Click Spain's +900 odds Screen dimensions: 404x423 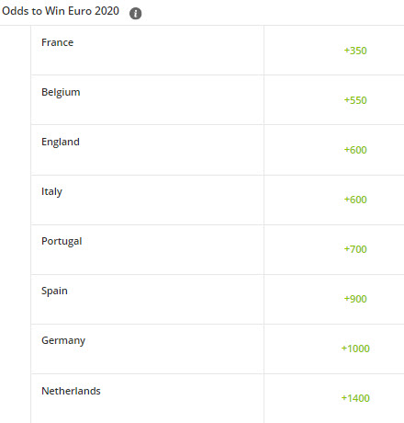coord(355,299)
